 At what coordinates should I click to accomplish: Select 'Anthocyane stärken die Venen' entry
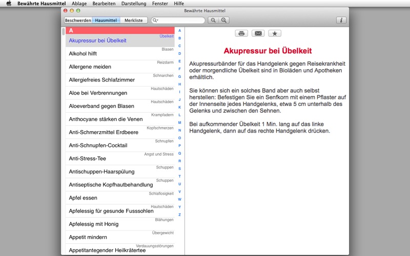pyautogui.click(x=120, y=119)
